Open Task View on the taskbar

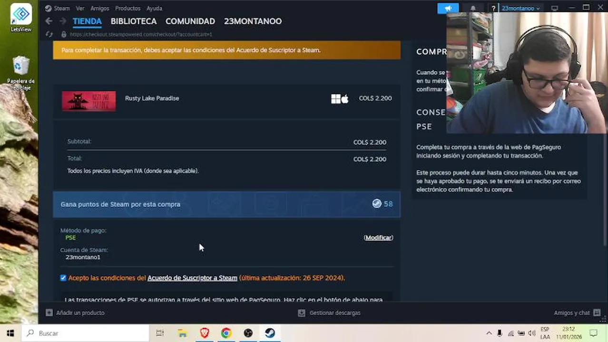click(160, 333)
